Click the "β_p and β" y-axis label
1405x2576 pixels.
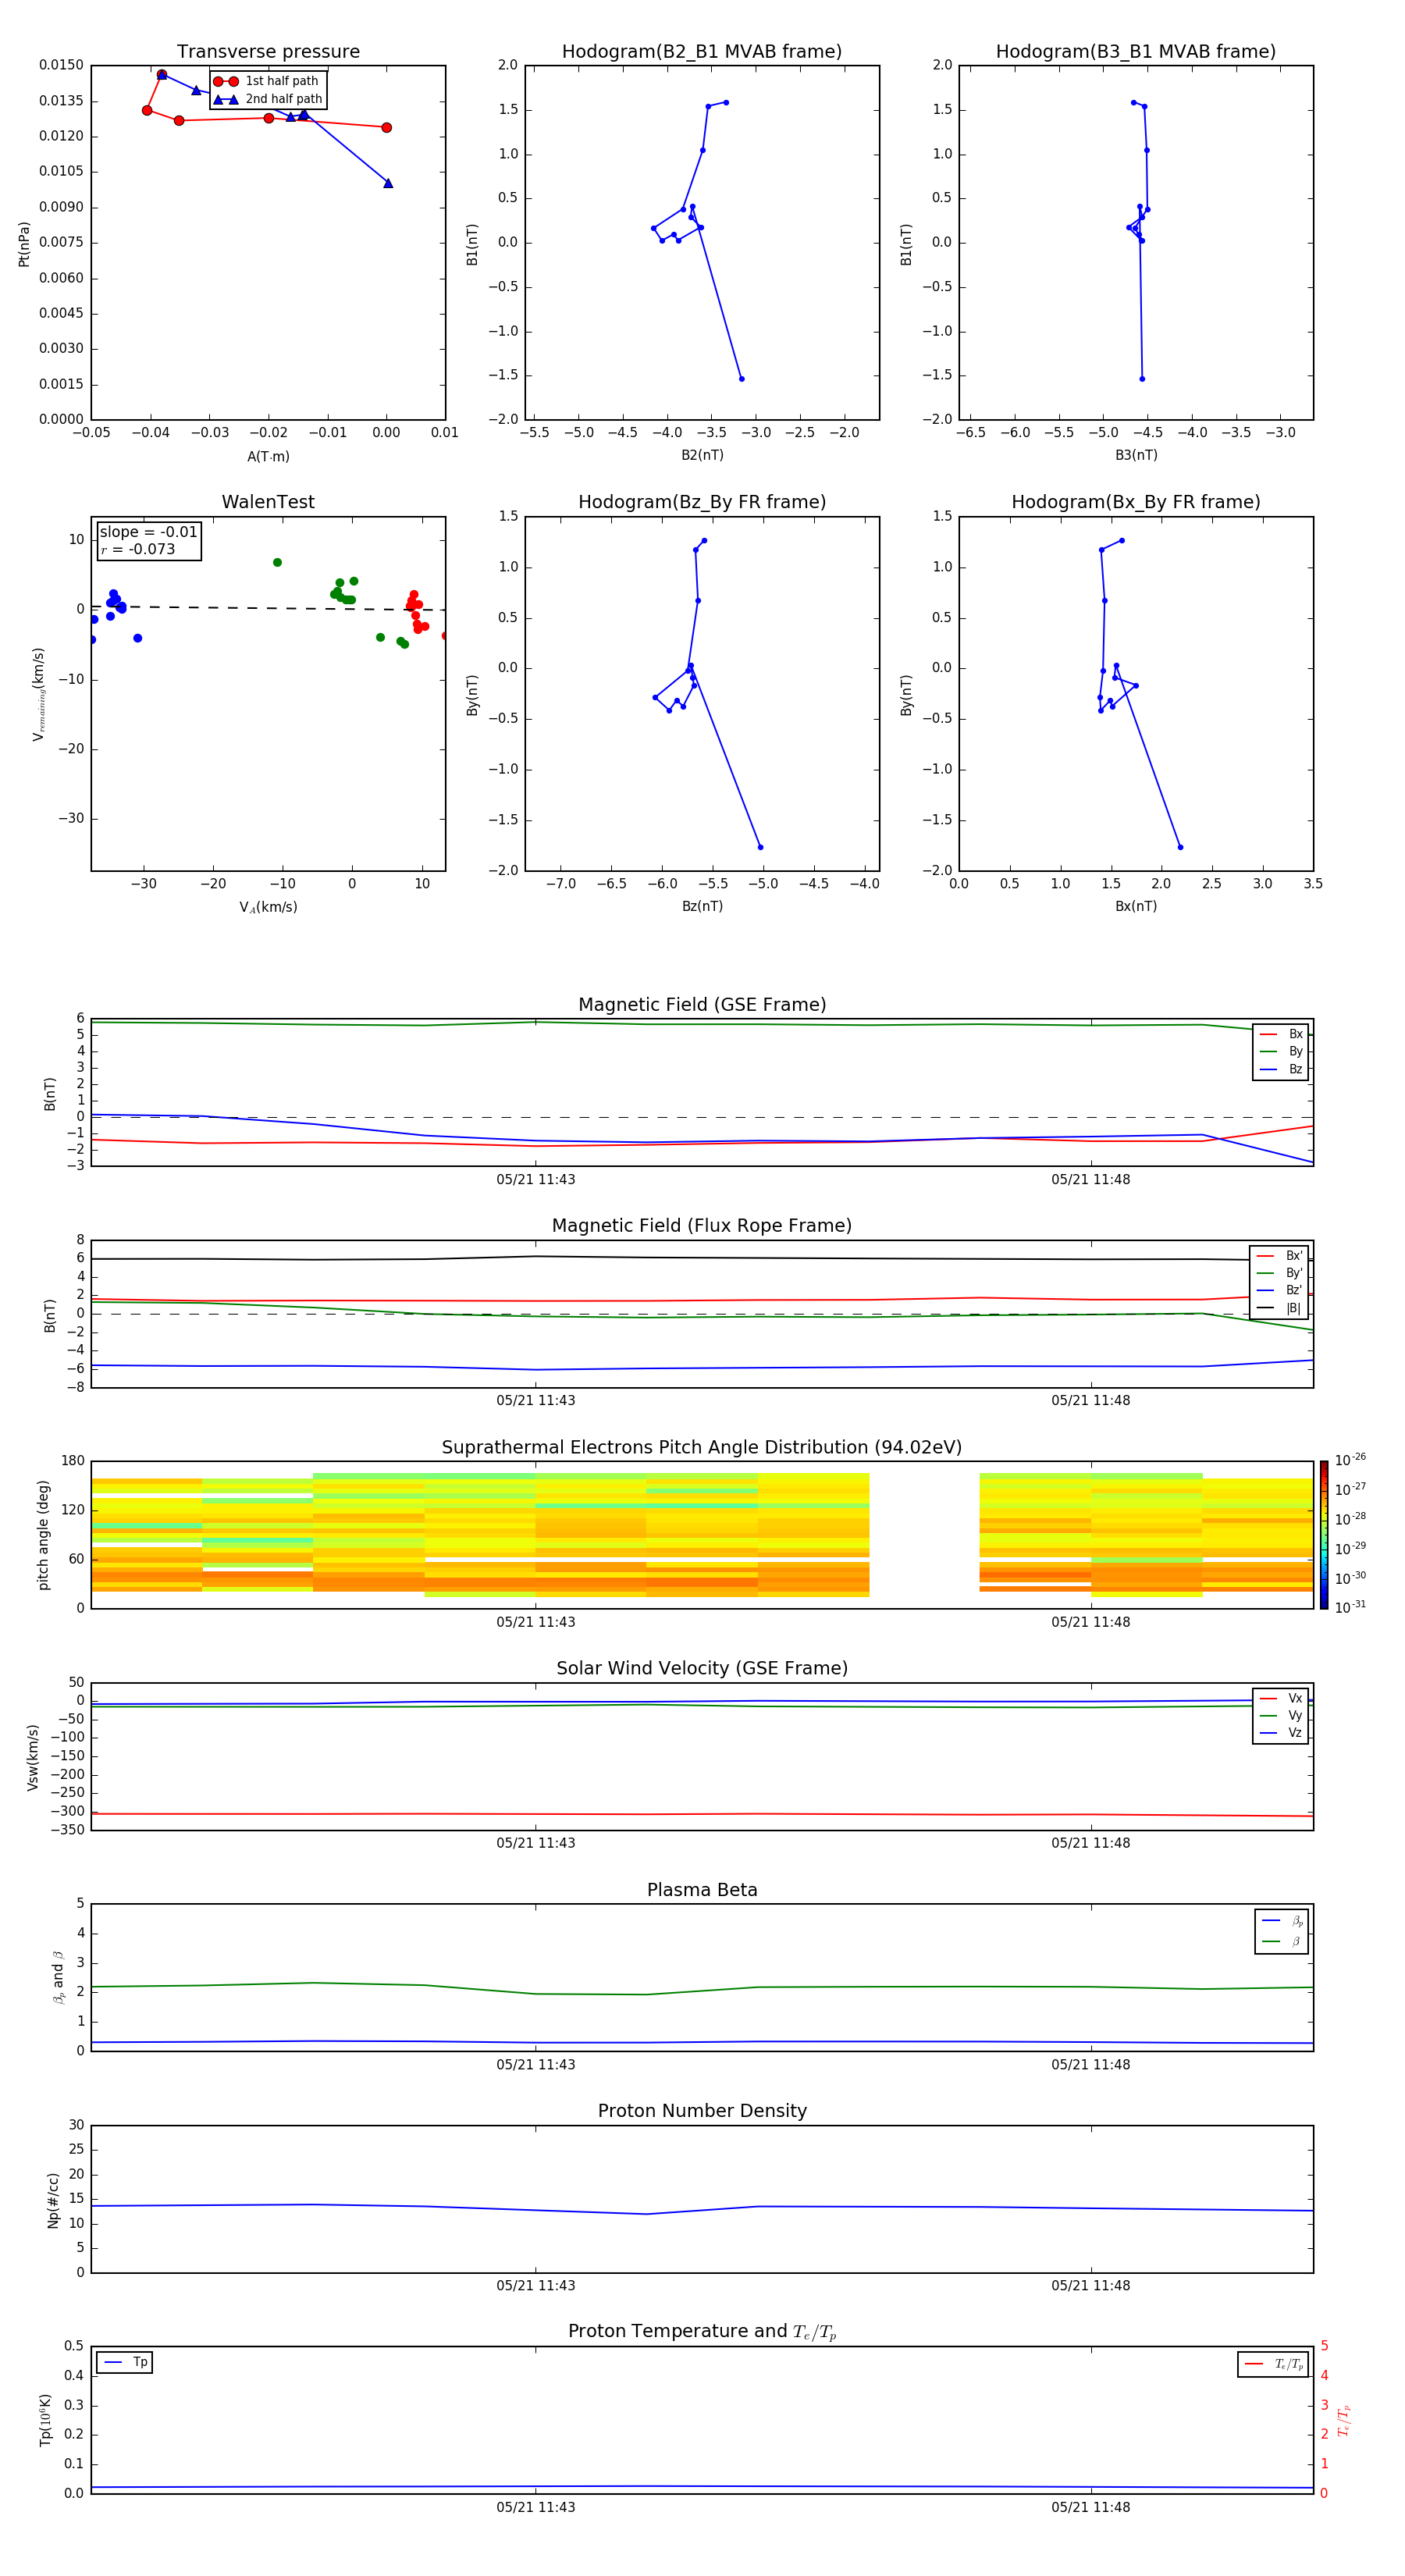click(58, 1978)
